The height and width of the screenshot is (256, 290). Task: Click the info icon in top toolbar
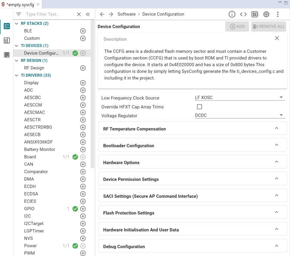pos(232,14)
